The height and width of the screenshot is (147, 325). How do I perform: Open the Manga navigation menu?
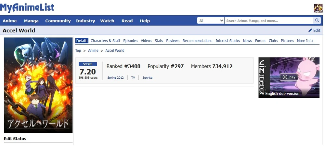pos(31,21)
